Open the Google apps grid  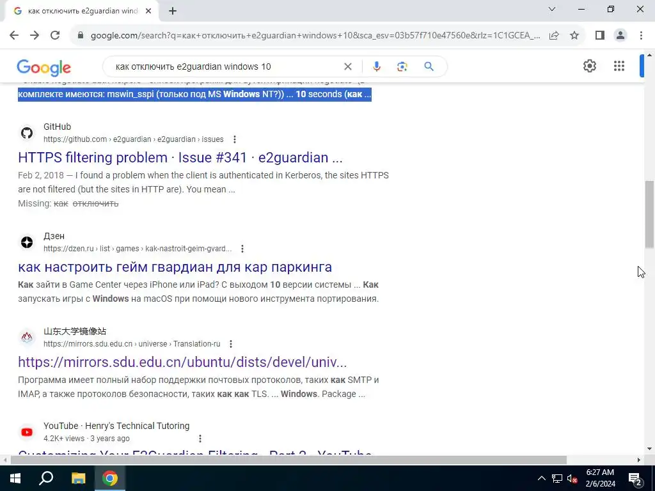619,66
